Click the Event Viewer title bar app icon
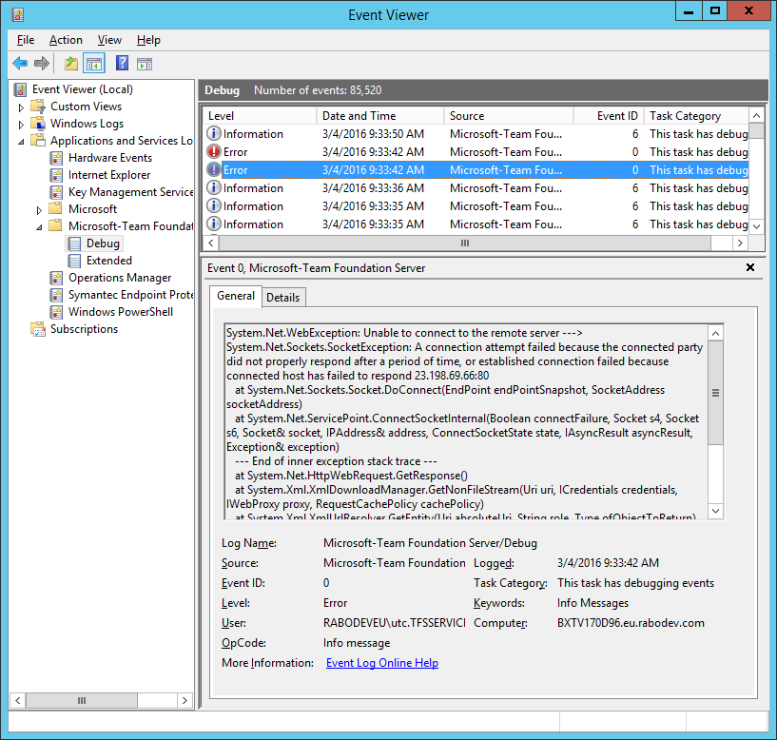 tap(18, 14)
